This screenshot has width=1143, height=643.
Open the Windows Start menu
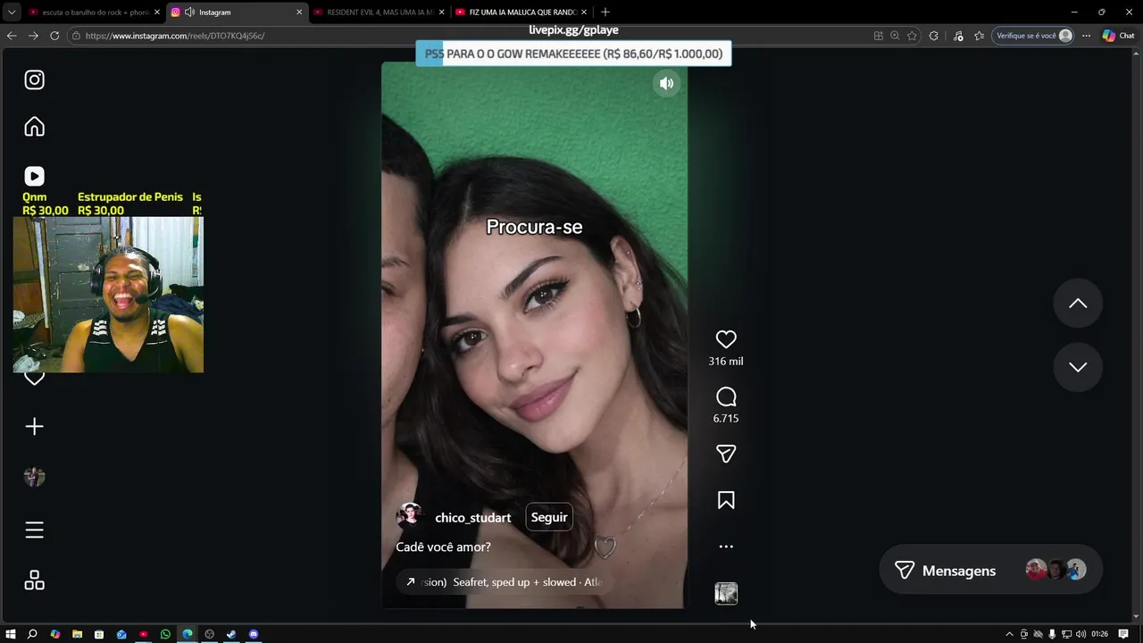pyautogui.click(x=11, y=634)
